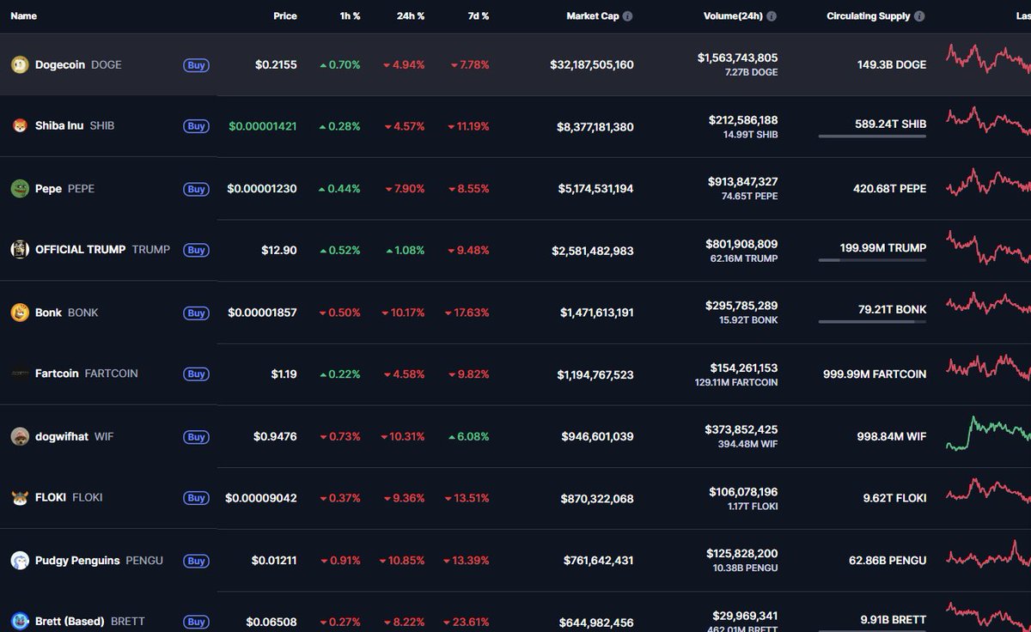Viewport: 1031px width, 632px height.
Task: Click Buy button for Fartcoin
Action: point(196,374)
